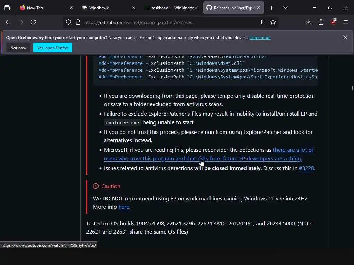Screen dimensions: 354x265
Task: Close the Releases valinet tab
Action: point(258,8)
